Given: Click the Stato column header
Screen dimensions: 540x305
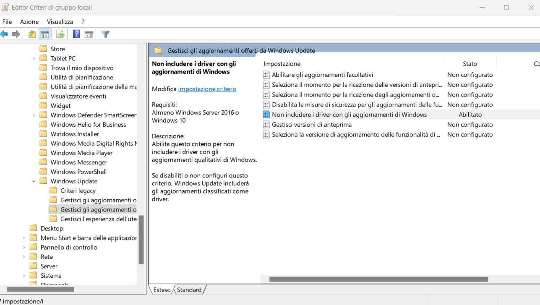Looking at the screenshot, I should point(470,64).
